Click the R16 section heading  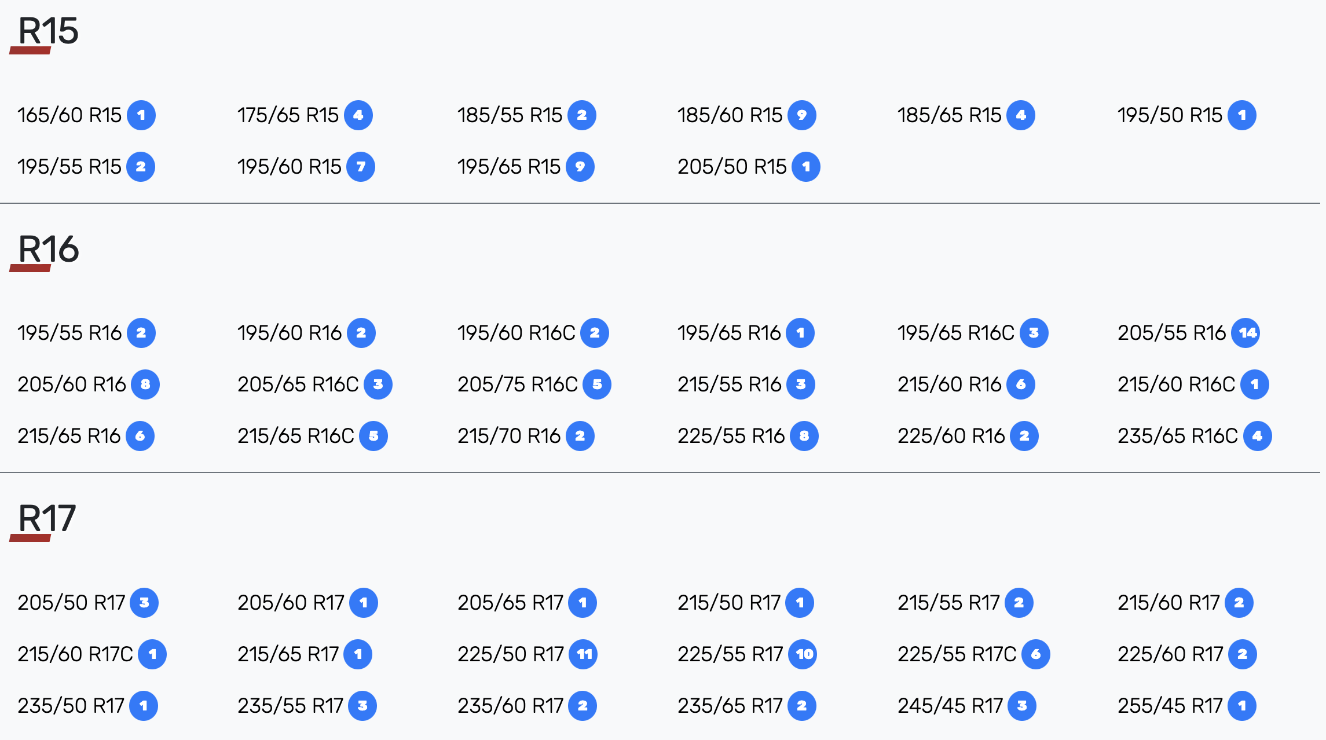(48, 250)
